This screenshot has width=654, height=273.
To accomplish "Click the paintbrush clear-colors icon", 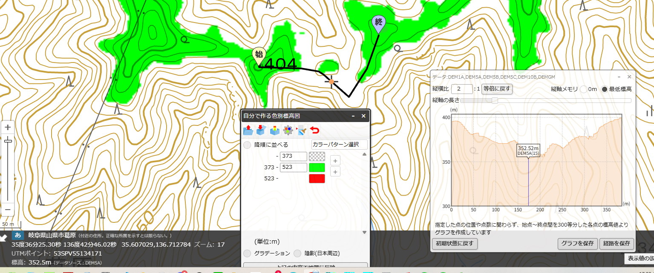I will click(302, 130).
